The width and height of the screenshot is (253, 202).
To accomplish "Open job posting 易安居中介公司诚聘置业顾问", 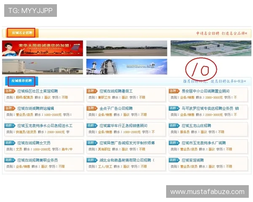I will (205, 91).
